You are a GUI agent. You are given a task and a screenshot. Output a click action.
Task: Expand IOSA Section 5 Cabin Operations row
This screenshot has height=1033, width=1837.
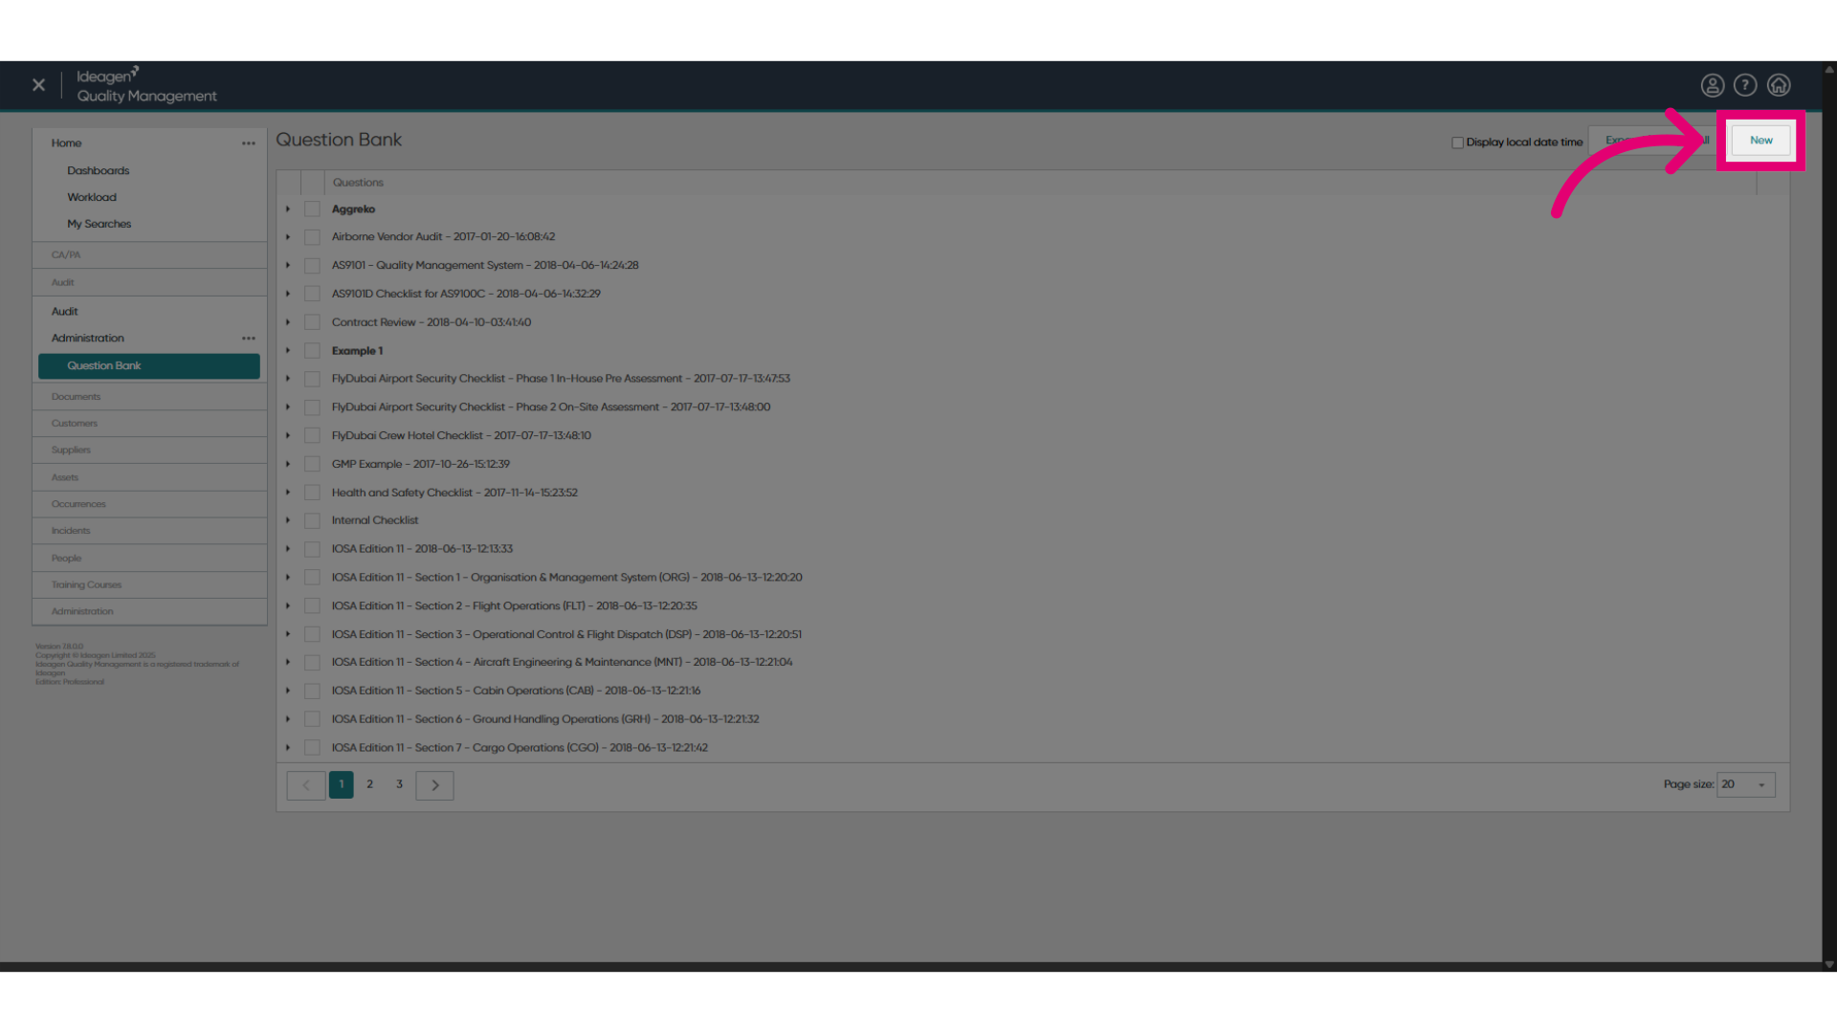pos(287,691)
